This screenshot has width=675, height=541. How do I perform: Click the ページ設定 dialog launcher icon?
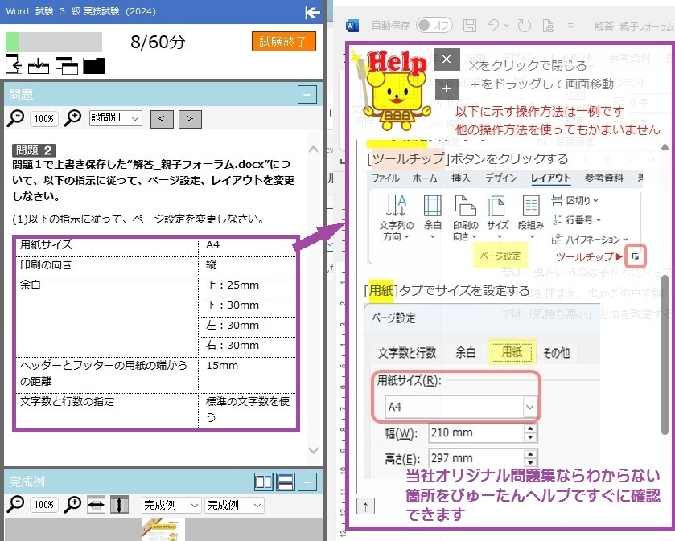click(636, 256)
